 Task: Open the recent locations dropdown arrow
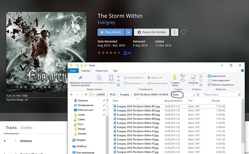click(82, 94)
